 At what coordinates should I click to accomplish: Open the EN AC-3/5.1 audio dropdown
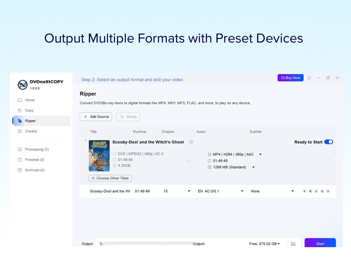point(242,191)
